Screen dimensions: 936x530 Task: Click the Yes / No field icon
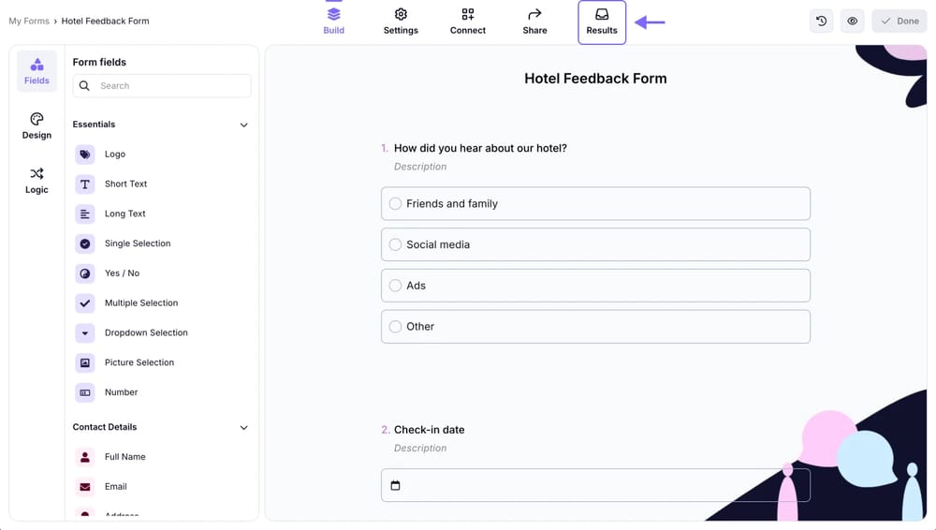tap(85, 273)
